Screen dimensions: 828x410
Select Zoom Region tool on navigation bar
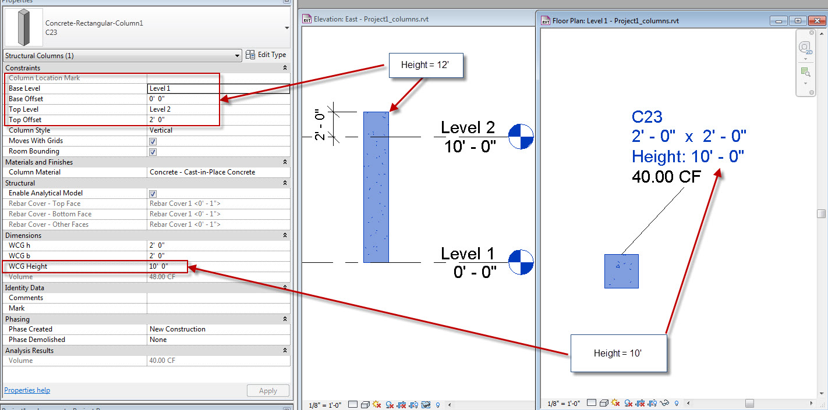point(806,72)
